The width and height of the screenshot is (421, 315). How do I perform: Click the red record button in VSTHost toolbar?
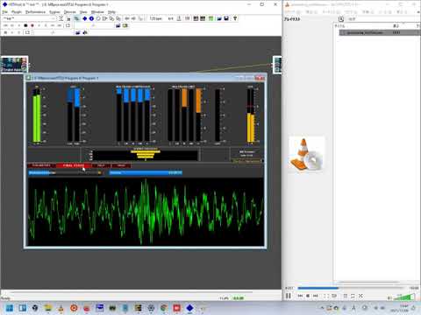click(x=32, y=25)
